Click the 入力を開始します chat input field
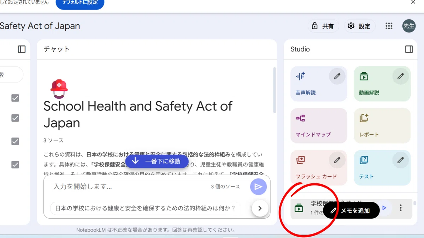This screenshot has height=238, width=424. pyautogui.click(x=129, y=187)
